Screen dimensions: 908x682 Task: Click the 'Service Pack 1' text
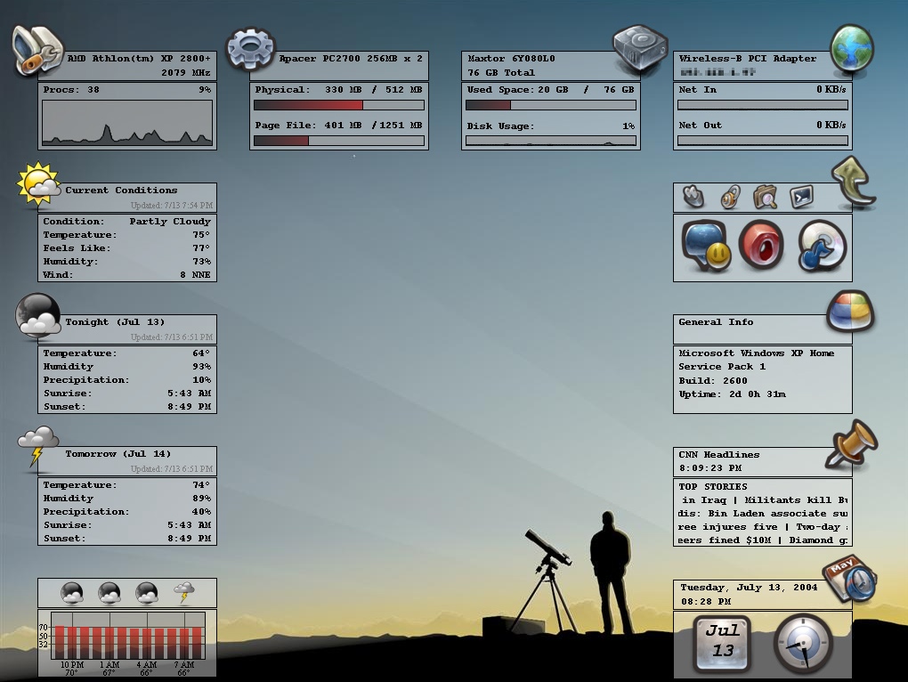[722, 367]
